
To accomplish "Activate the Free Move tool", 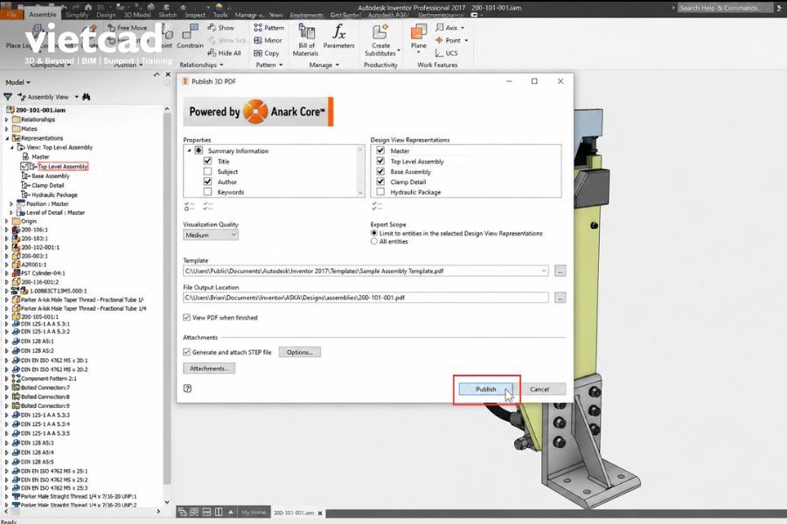I will click(128, 28).
